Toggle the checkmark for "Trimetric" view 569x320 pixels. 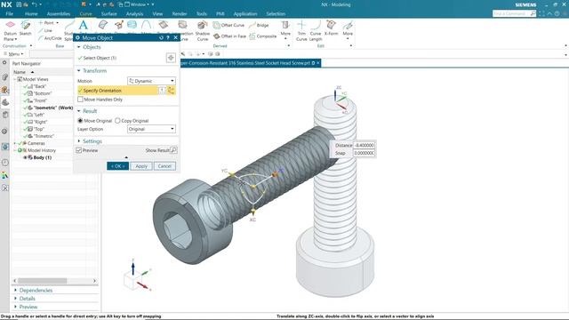click(x=26, y=136)
